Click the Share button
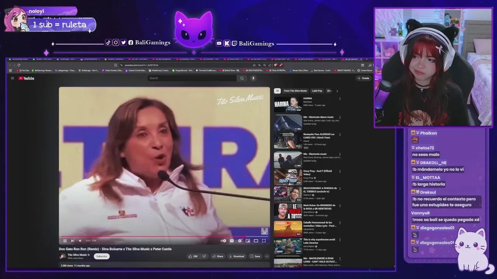The width and height of the screenshot is (497, 279). coord(218,256)
